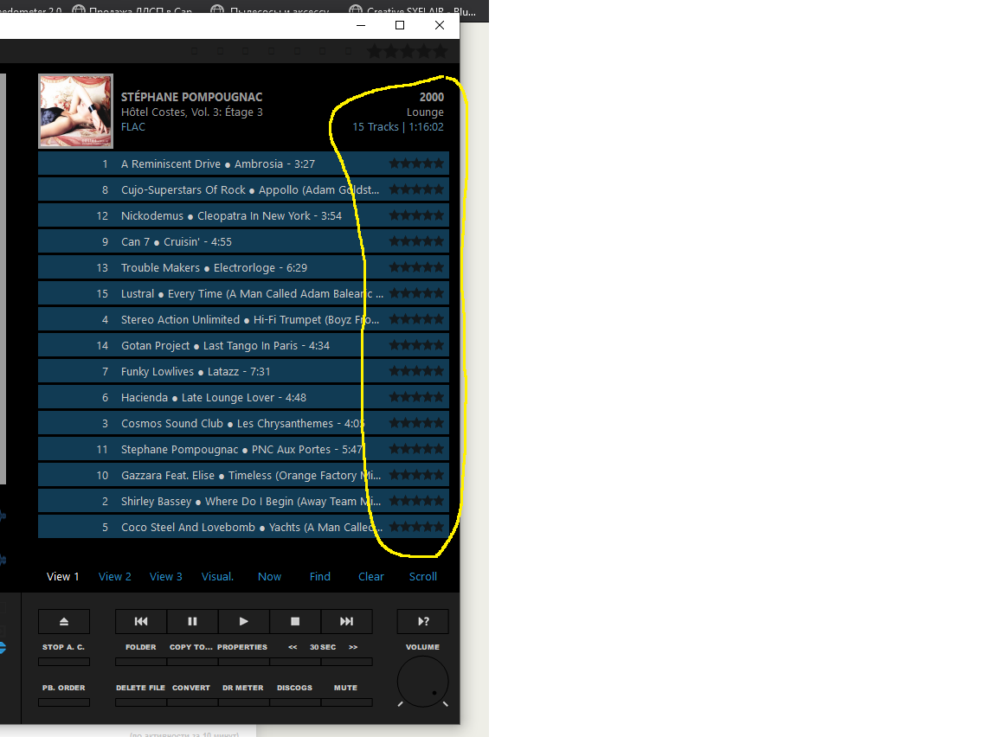The image size is (997, 737).
Task: Start playback with the play button
Action: coord(244,621)
